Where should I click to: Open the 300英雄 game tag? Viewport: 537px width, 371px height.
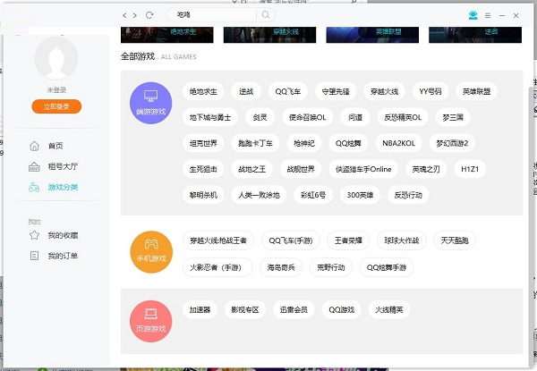(x=360, y=195)
